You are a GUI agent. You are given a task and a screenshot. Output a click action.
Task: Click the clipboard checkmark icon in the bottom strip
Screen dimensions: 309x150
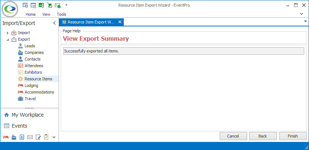pos(46,137)
